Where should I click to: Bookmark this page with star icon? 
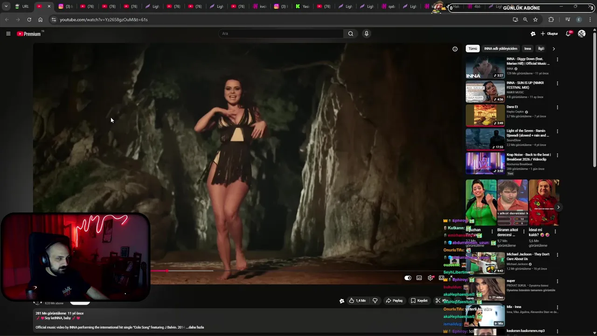click(535, 20)
